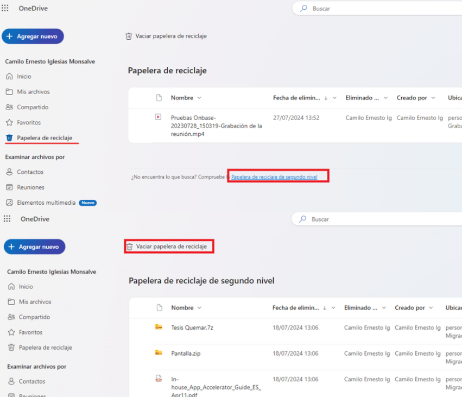Click the Fecha de elimin sort arrow, first-level table
The width and height of the screenshot is (462, 397).
coord(326,98)
